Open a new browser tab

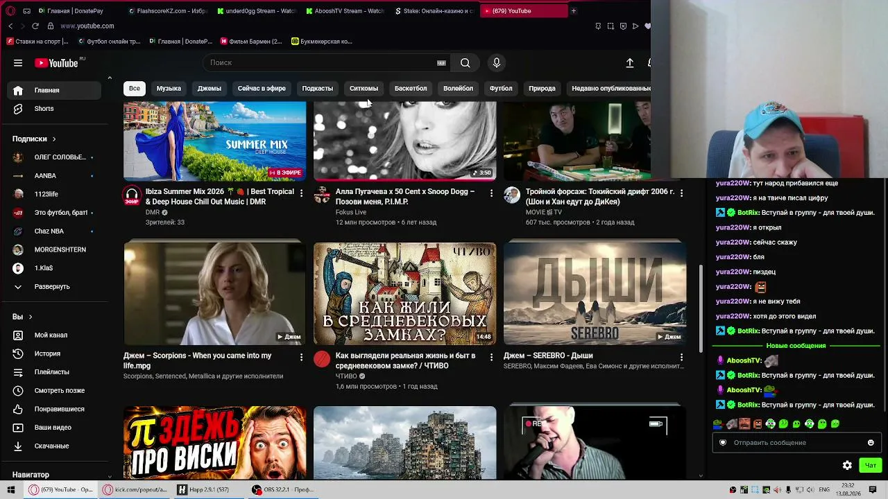tap(574, 11)
